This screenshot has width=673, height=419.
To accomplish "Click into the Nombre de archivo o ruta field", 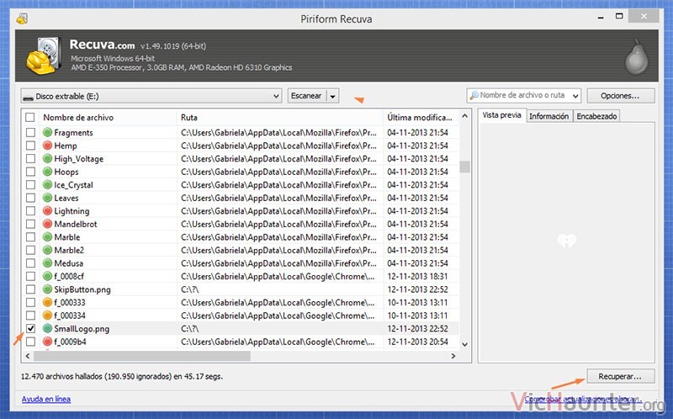I will coord(522,95).
